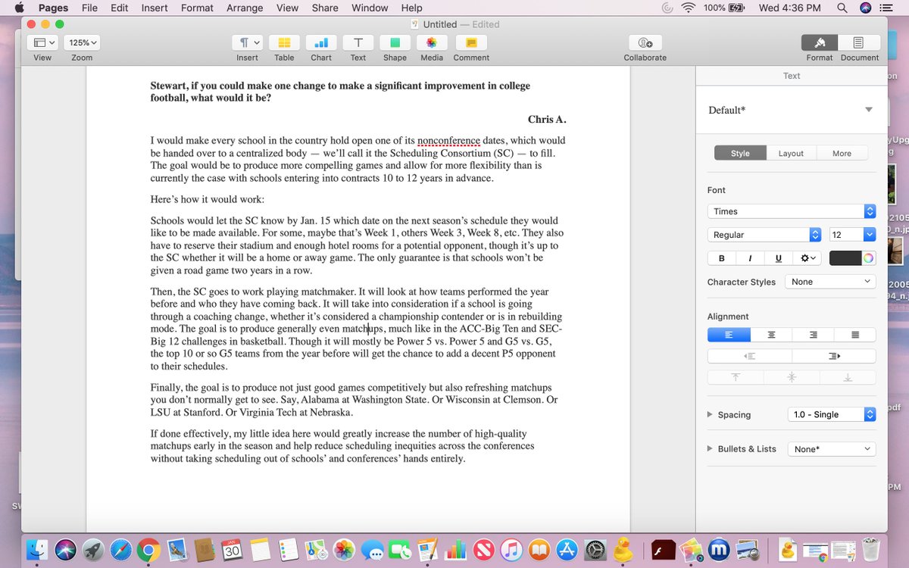The width and height of the screenshot is (909, 568).
Task: Click the underlined word nonconference
Action: [x=448, y=141]
